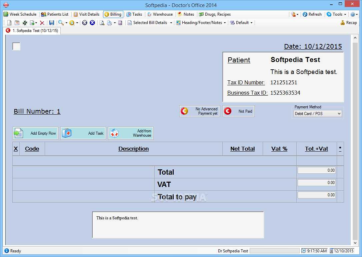Image resolution: width=362 pixels, height=257 pixels.
Task: Click the gold coin search icon
Action: pyautogui.click(x=72, y=23)
